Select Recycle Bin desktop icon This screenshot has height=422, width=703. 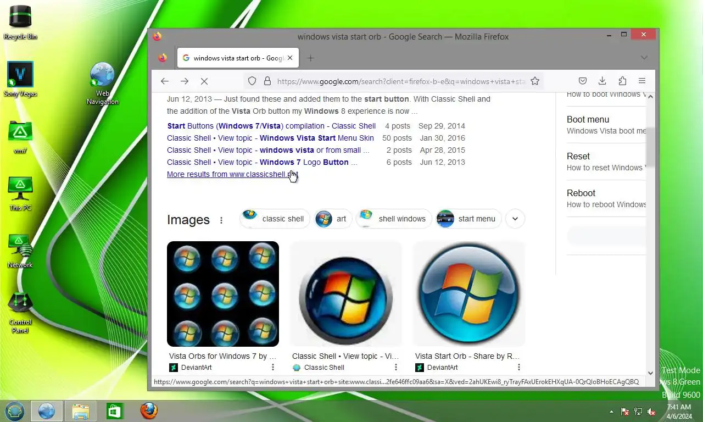coord(20,23)
